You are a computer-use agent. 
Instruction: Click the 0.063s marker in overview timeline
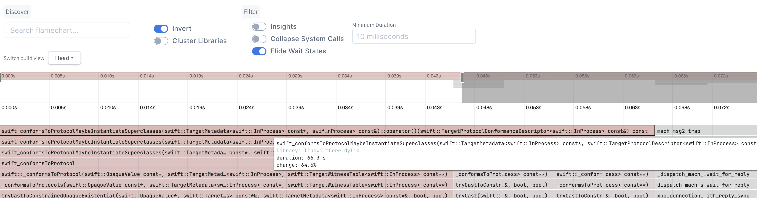(632, 107)
